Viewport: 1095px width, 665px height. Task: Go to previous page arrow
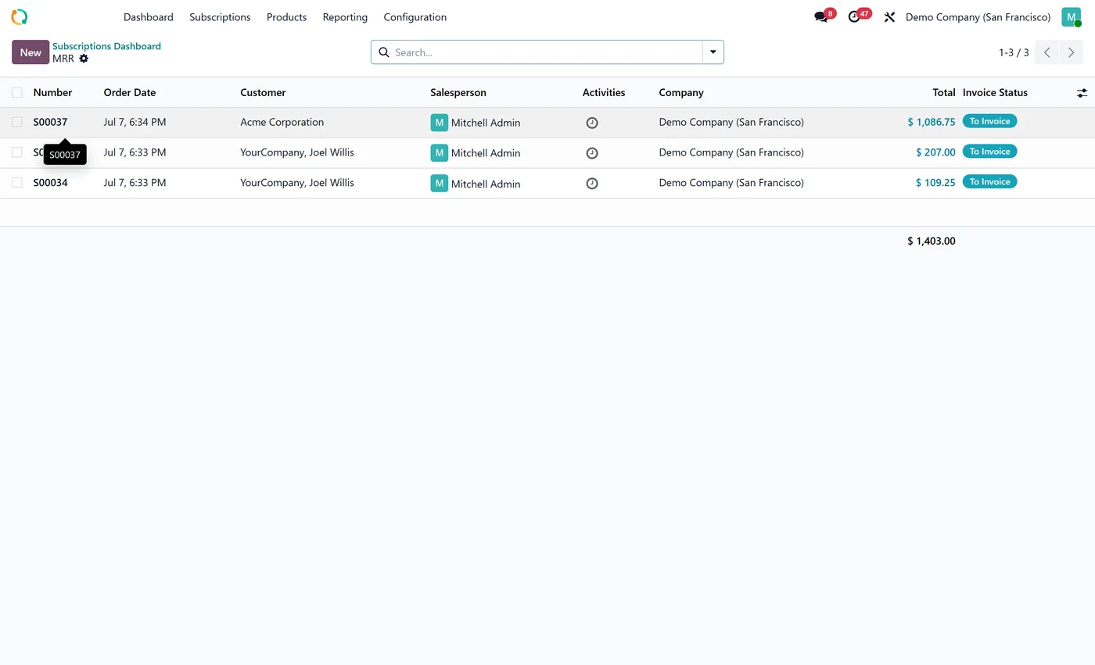tap(1047, 52)
